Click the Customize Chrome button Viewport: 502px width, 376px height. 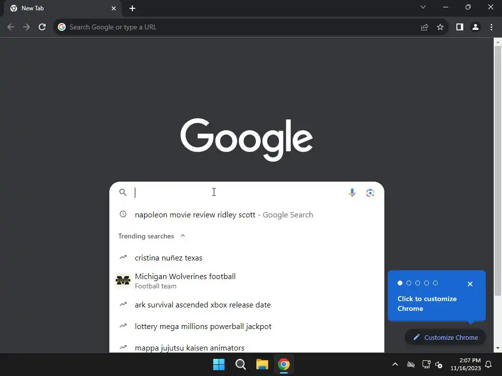[x=445, y=337]
